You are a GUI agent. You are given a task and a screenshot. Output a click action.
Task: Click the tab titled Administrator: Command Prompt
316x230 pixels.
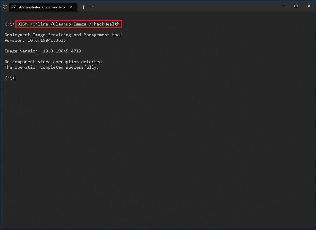point(42,7)
